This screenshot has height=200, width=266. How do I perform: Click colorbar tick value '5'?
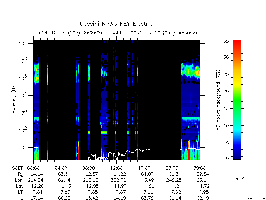227,143
